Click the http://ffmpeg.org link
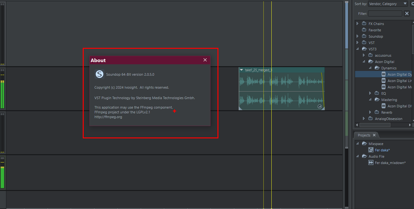414x209 pixels. 108,117
